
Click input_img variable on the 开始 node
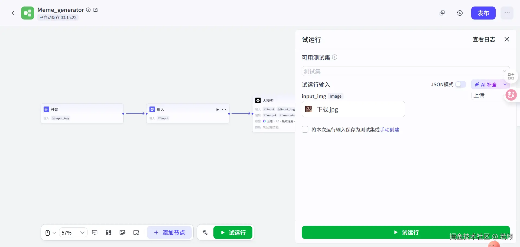click(x=61, y=118)
